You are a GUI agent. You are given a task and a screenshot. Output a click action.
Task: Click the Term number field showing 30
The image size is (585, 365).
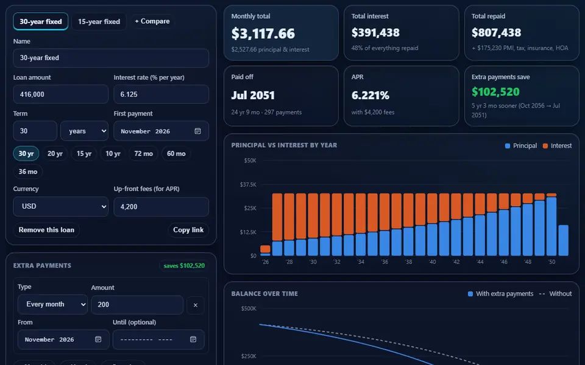click(x=35, y=131)
